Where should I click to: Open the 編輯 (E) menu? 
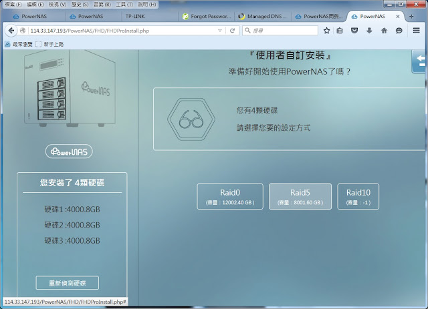pos(35,5)
